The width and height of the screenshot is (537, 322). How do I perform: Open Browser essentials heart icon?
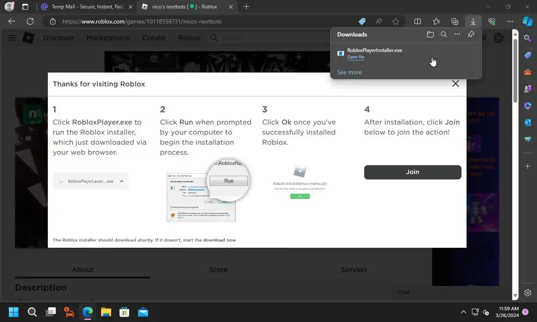(492, 21)
